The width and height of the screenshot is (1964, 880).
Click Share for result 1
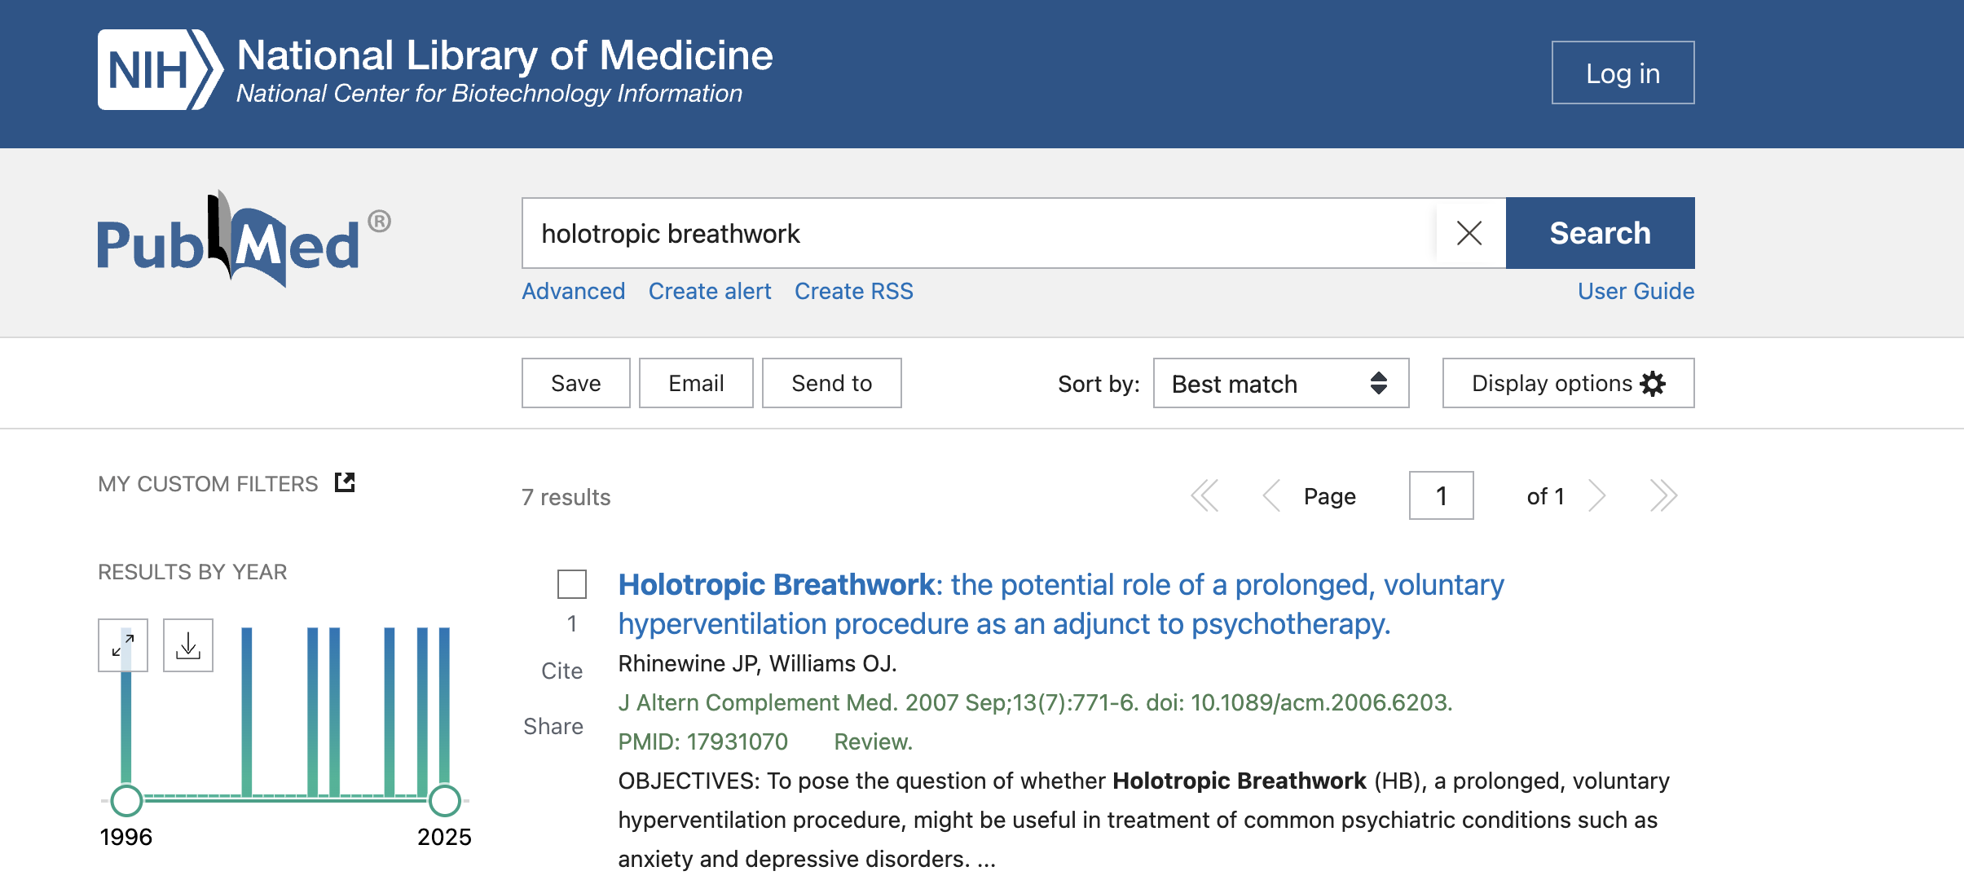(x=553, y=726)
